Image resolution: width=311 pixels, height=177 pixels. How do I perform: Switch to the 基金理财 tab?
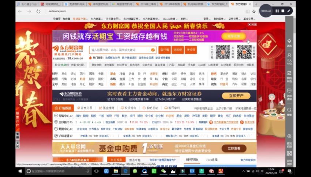tap(106, 108)
